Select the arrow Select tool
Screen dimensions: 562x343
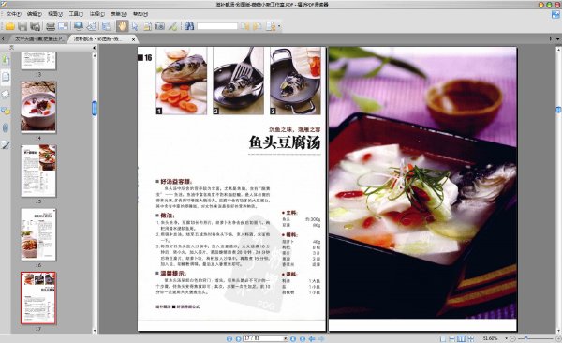135,26
